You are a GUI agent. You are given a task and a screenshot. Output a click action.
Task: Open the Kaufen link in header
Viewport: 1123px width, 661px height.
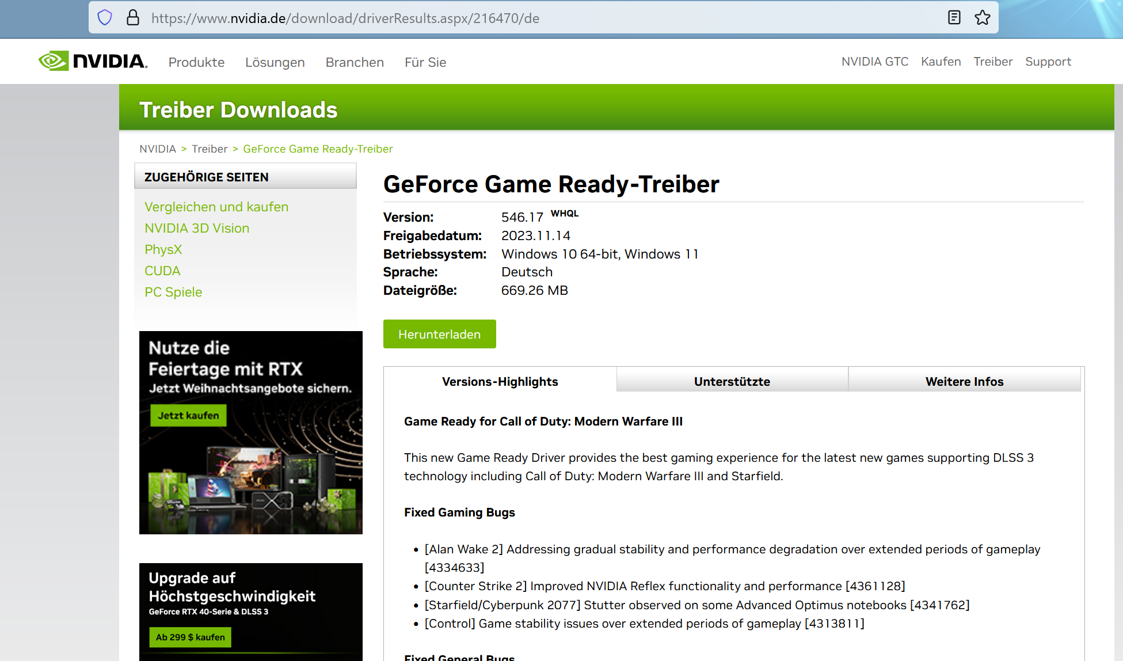tap(941, 62)
